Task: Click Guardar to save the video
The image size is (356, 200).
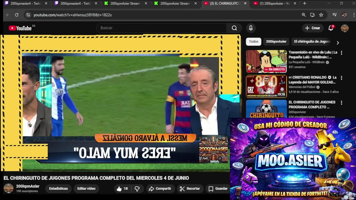Action: click(x=218, y=189)
